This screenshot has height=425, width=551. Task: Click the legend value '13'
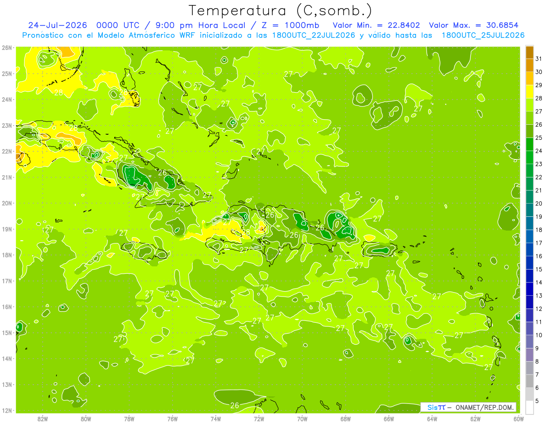click(539, 296)
